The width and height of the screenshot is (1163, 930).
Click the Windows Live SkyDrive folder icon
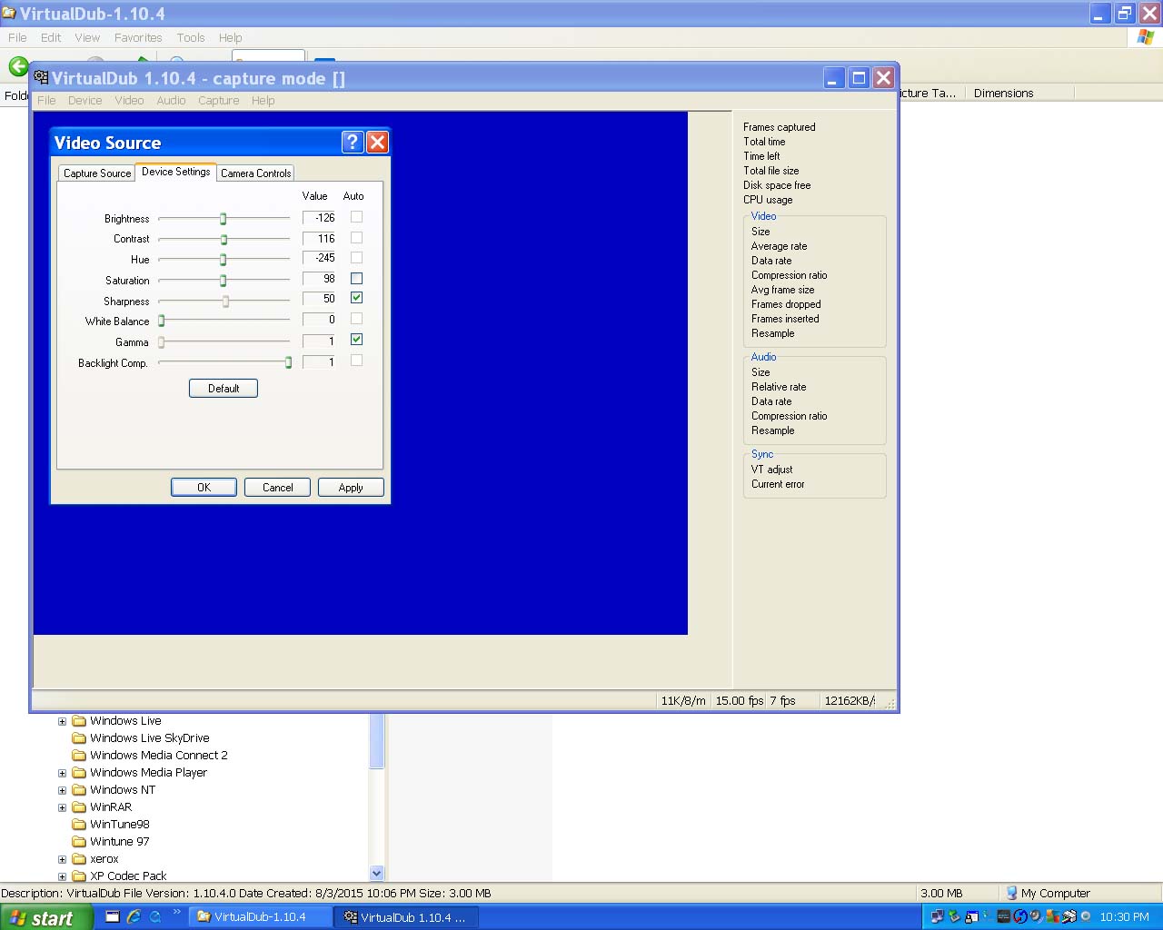point(79,738)
